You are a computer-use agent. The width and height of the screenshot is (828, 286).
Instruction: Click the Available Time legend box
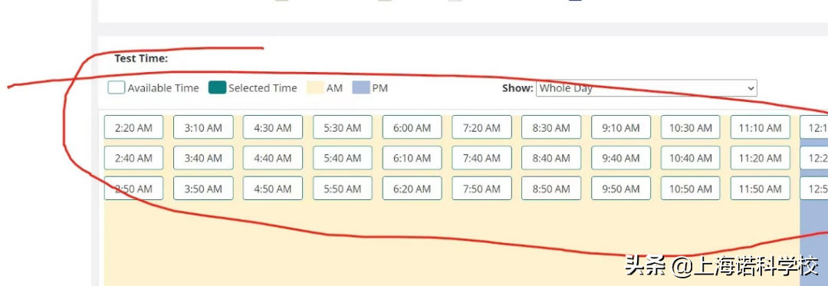click(117, 87)
